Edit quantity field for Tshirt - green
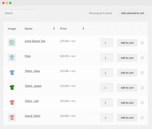 [x=107, y=88]
